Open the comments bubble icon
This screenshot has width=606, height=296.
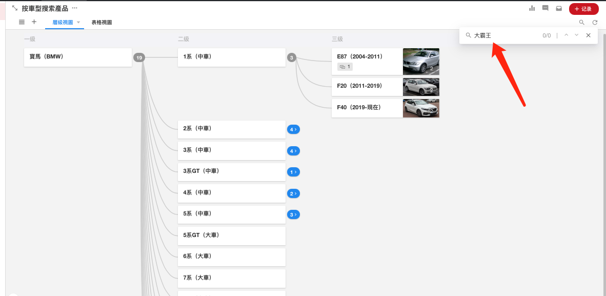545,8
